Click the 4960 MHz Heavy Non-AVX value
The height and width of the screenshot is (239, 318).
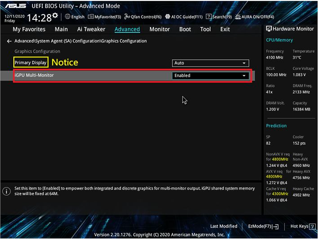pyautogui.click(x=301, y=166)
